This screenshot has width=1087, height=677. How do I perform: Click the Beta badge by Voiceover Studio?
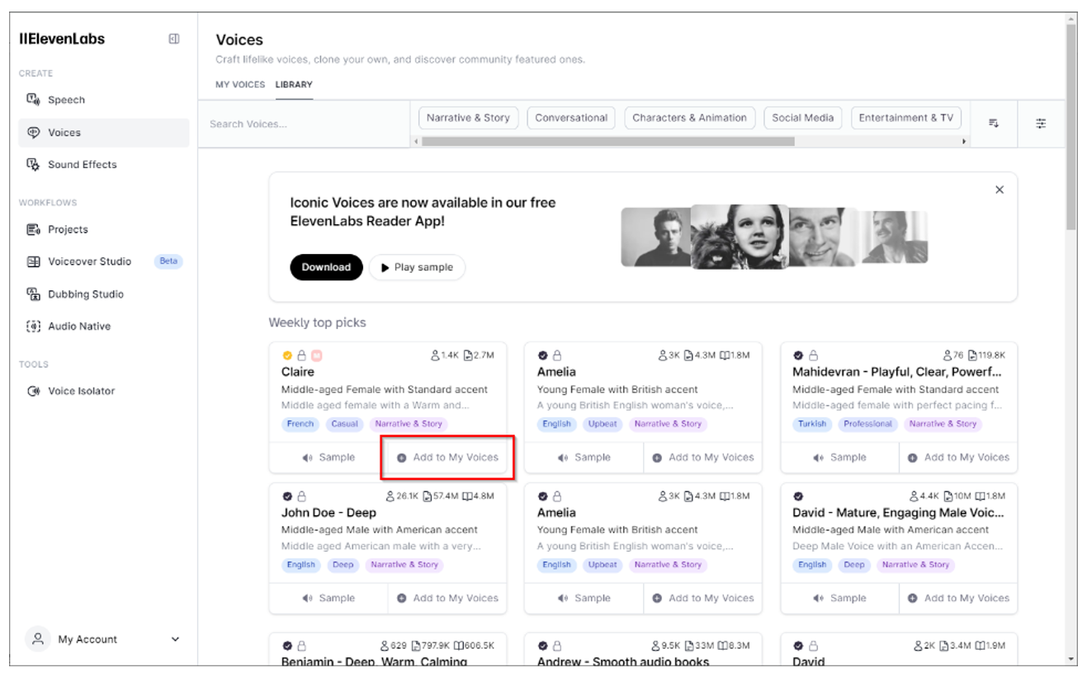coord(168,261)
